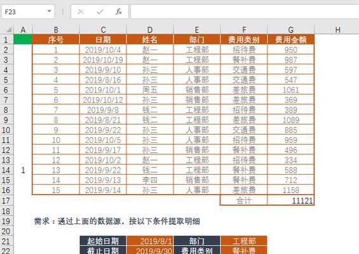This screenshot has height=254, width=359.
Task: Click the amount cell 389
Action: tap(291, 110)
